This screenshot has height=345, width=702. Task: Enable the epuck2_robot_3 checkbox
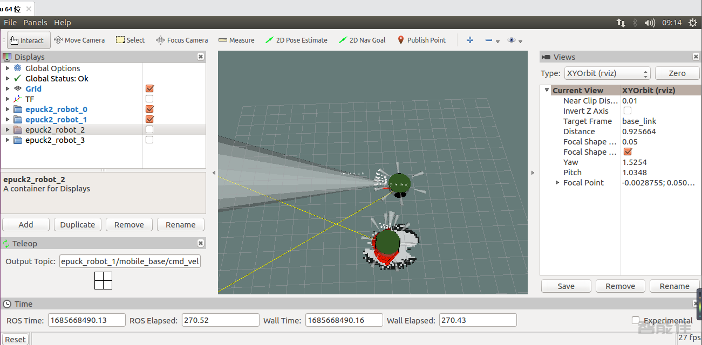149,140
